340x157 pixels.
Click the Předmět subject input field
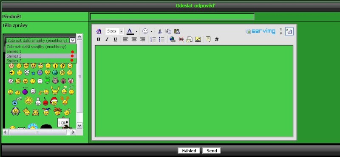coord(172,17)
